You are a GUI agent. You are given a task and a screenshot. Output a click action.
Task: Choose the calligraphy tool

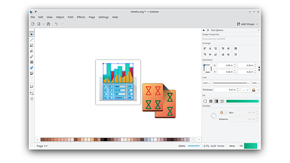(32, 51)
